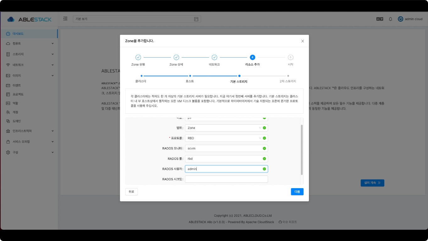Expand the 인프라스트럭쳐 sidebar menu
The width and height of the screenshot is (428, 241).
(29, 131)
